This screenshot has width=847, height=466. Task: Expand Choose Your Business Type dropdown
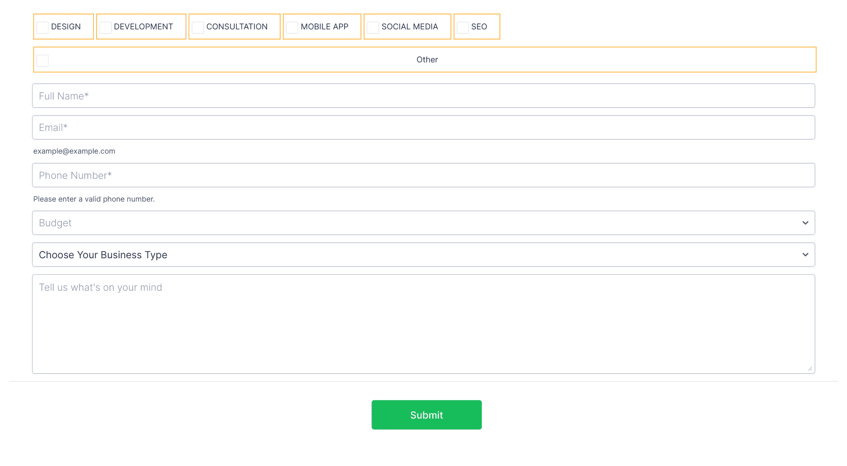(x=413, y=255)
